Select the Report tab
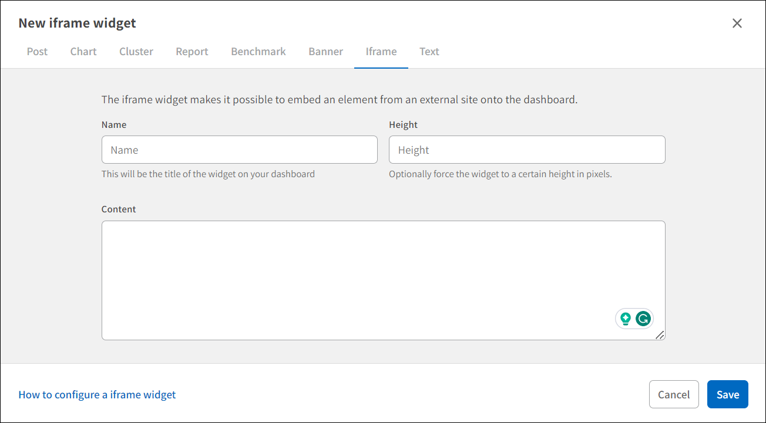Viewport: 766px width, 423px height. [x=192, y=52]
